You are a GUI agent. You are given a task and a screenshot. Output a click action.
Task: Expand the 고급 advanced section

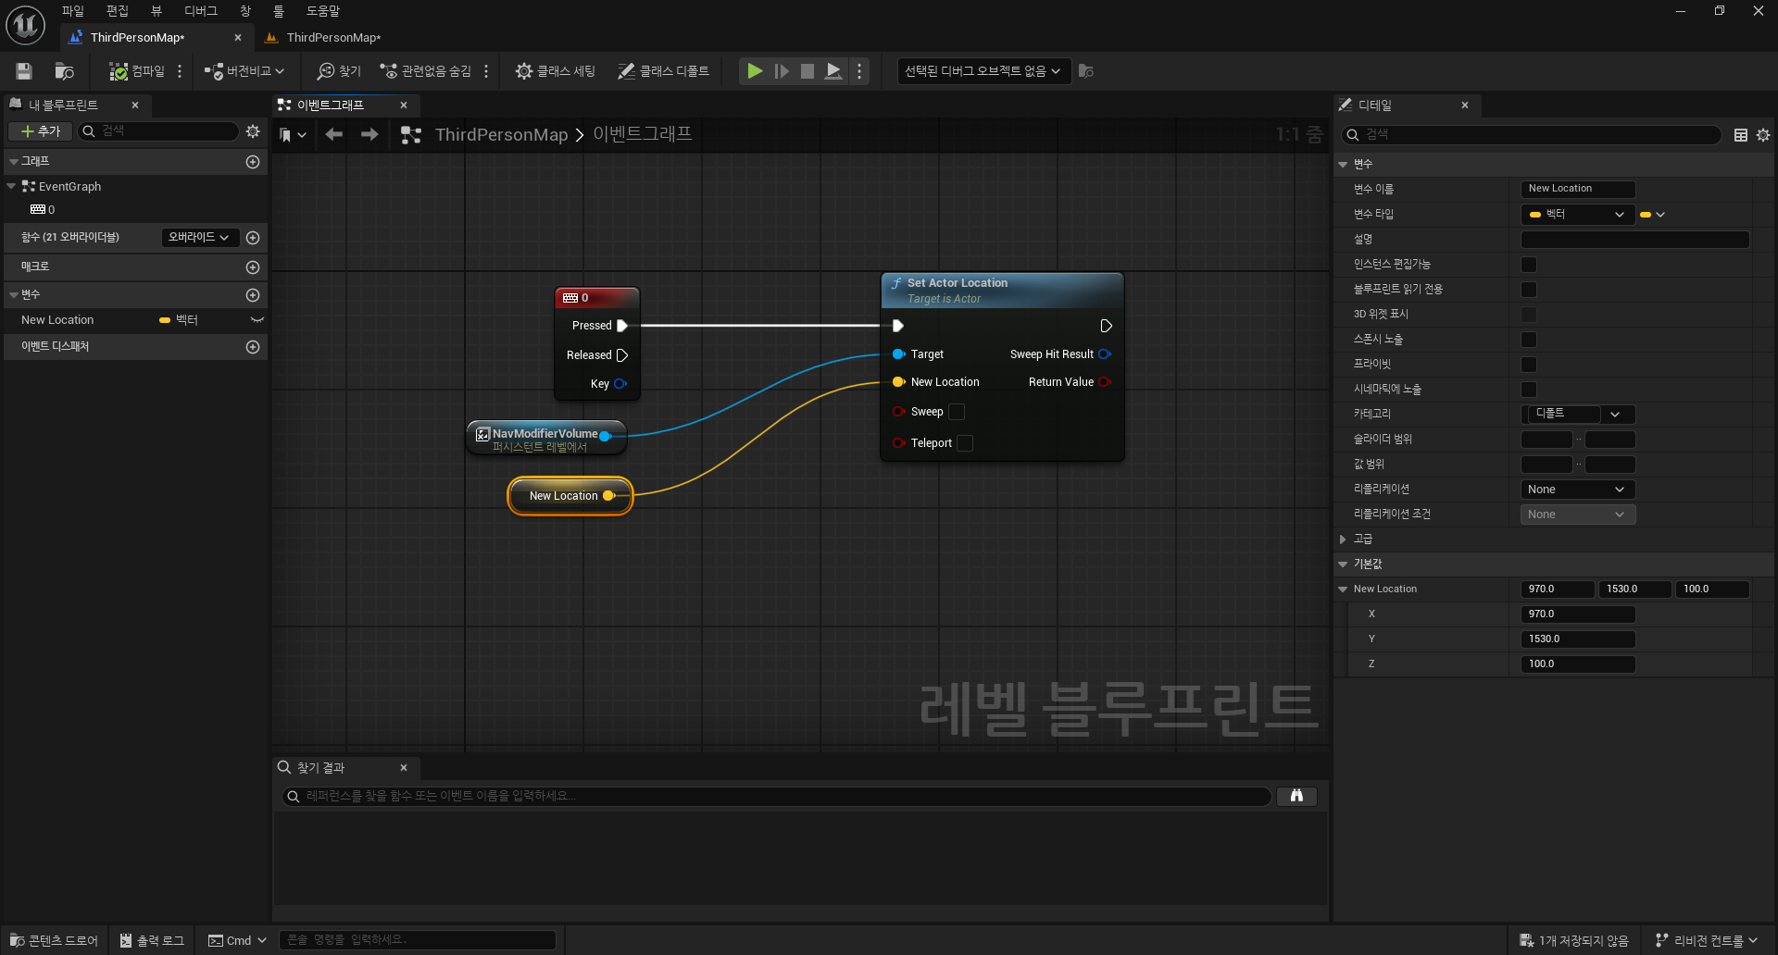pos(1343,540)
